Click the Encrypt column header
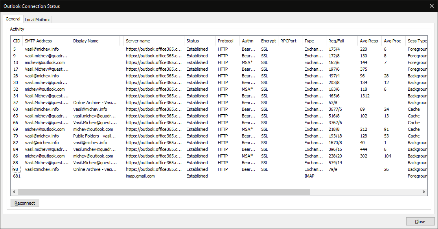Viewport: 438px width, 229px height. tap(268, 41)
